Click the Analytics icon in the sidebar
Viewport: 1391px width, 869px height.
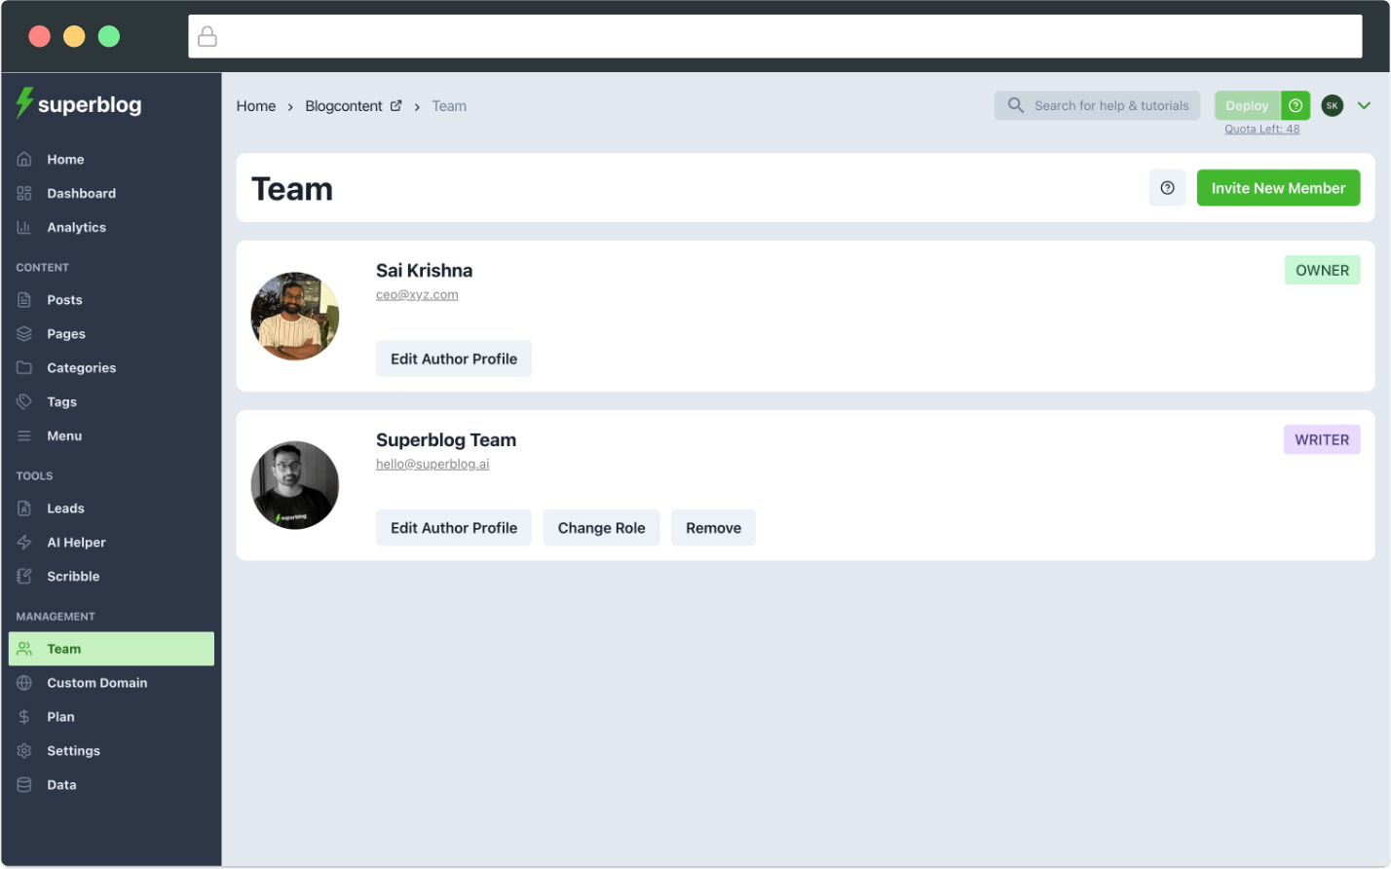click(23, 227)
